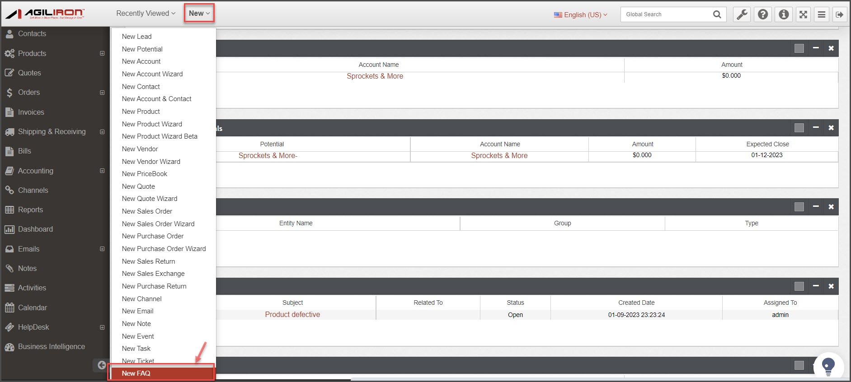Viewport: 851px width, 382px height.
Task: Click the logout icon at top right
Action: click(x=839, y=14)
